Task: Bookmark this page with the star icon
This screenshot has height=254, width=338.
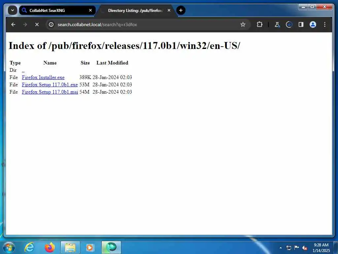Action: pyautogui.click(x=243, y=24)
